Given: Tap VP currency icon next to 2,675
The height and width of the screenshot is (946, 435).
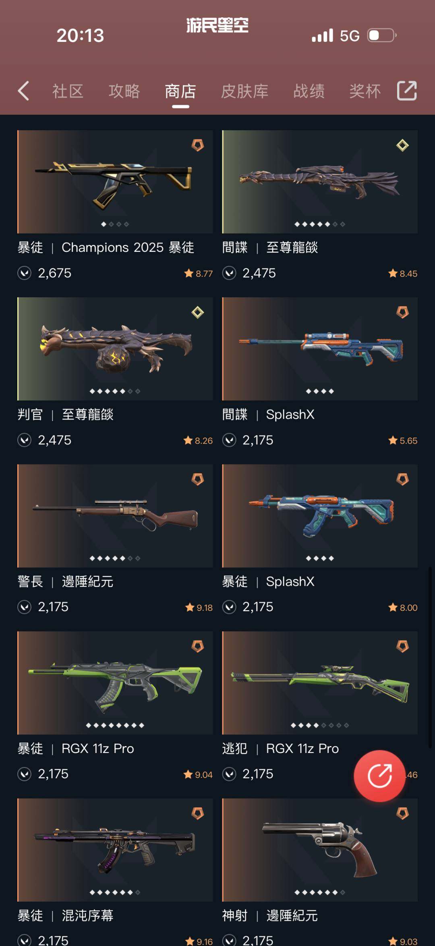Looking at the screenshot, I should [x=25, y=273].
